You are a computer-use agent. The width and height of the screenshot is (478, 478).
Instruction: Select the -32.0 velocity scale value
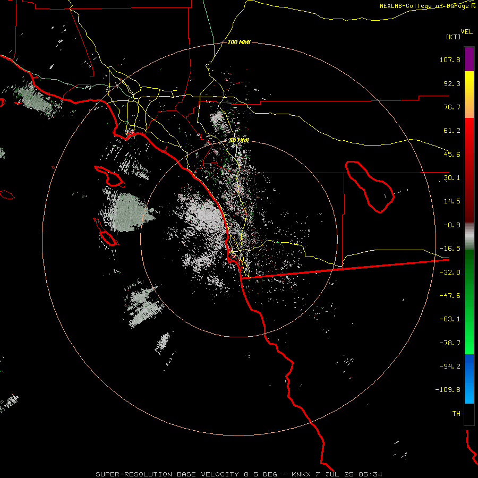[450, 272]
